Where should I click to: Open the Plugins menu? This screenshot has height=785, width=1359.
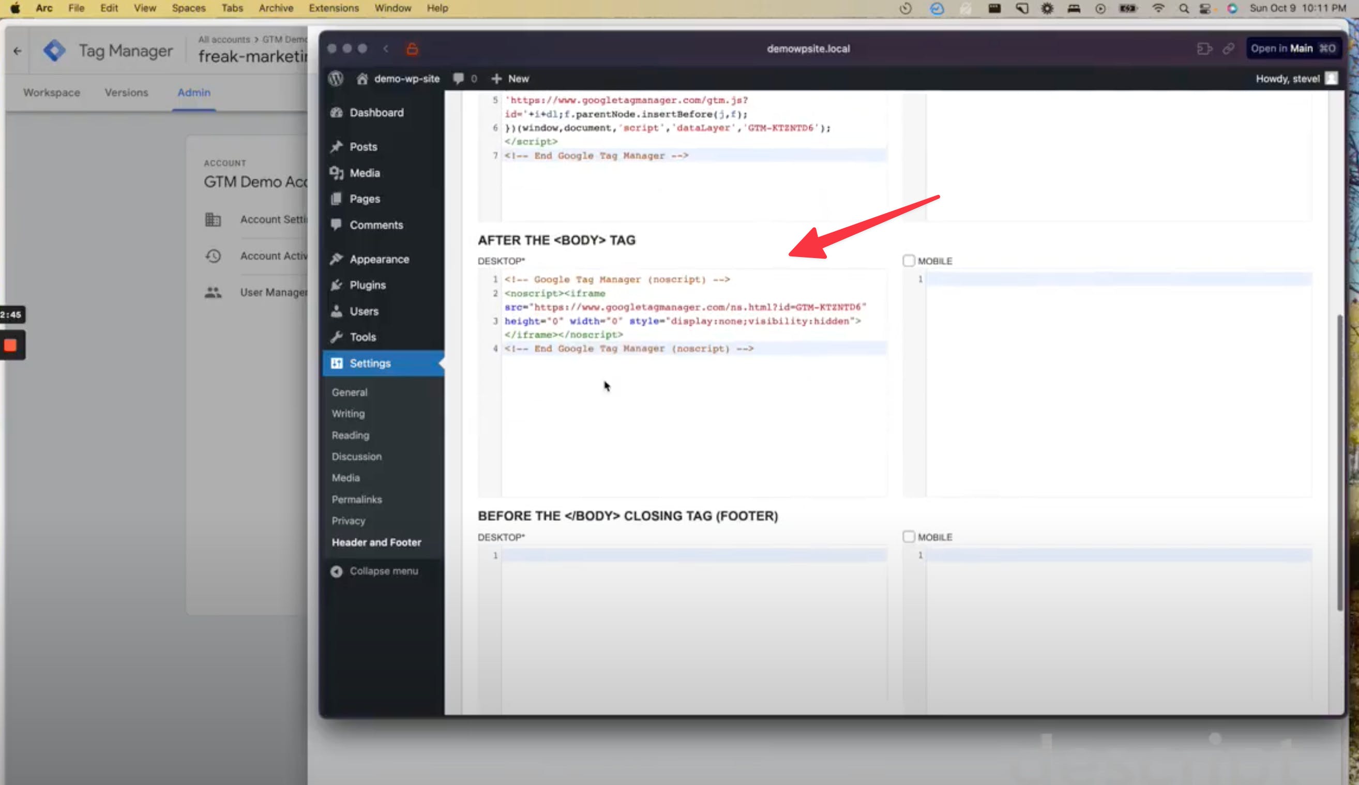pyautogui.click(x=367, y=285)
